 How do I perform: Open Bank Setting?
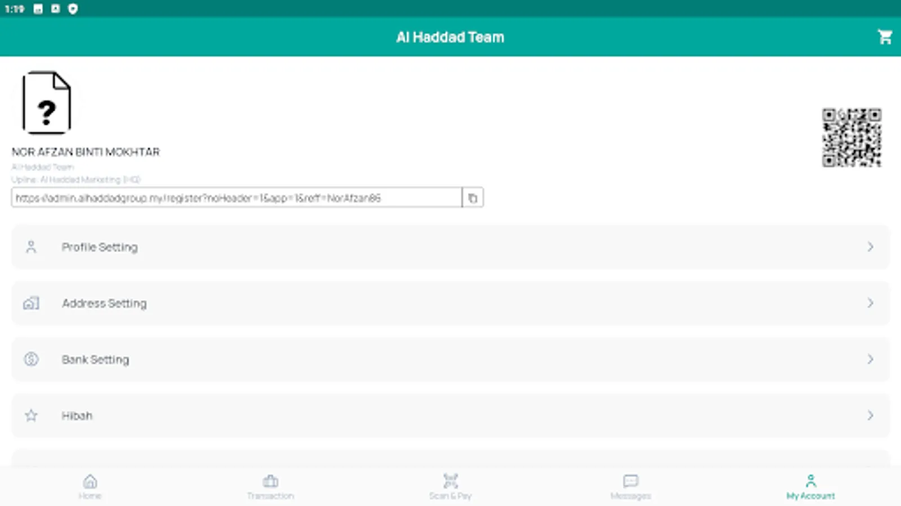tap(450, 359)
